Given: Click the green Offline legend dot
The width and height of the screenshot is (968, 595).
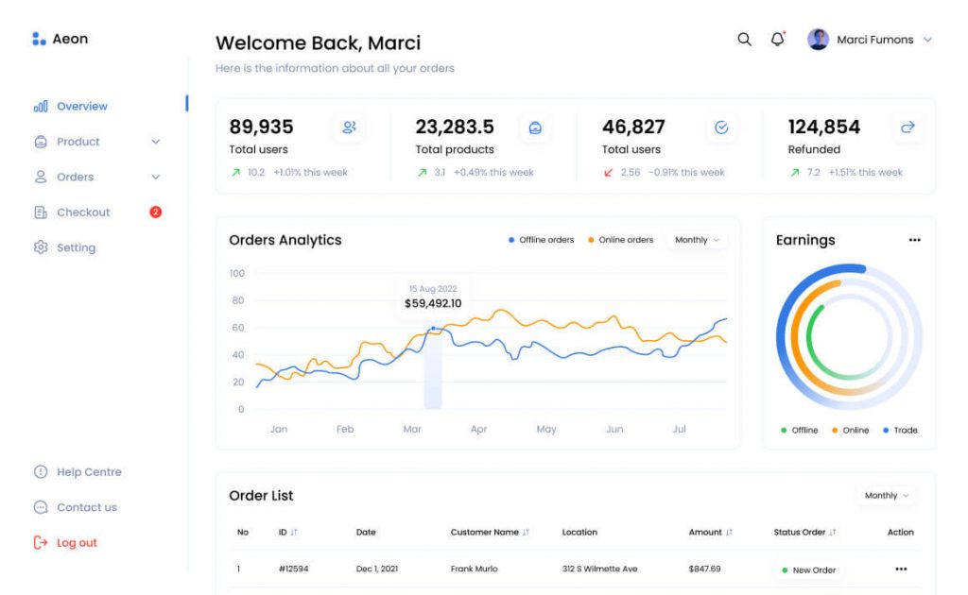Looking at the screenshot, I should [782, 430].
